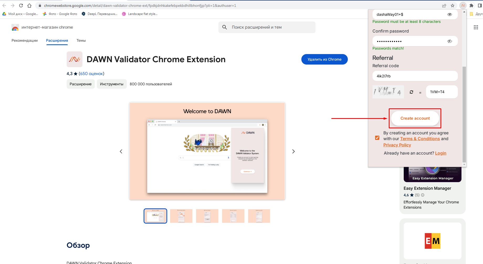Click the browser address bar URL
The height and width of the screenshot is (264, 483).
140,6
